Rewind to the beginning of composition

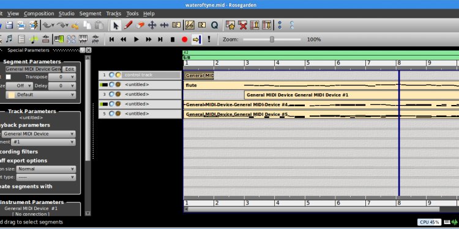click(x=111, y=39)
